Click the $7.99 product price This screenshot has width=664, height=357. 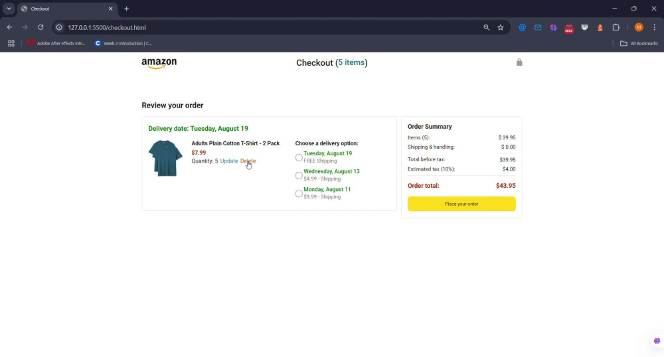click(199, 153)
